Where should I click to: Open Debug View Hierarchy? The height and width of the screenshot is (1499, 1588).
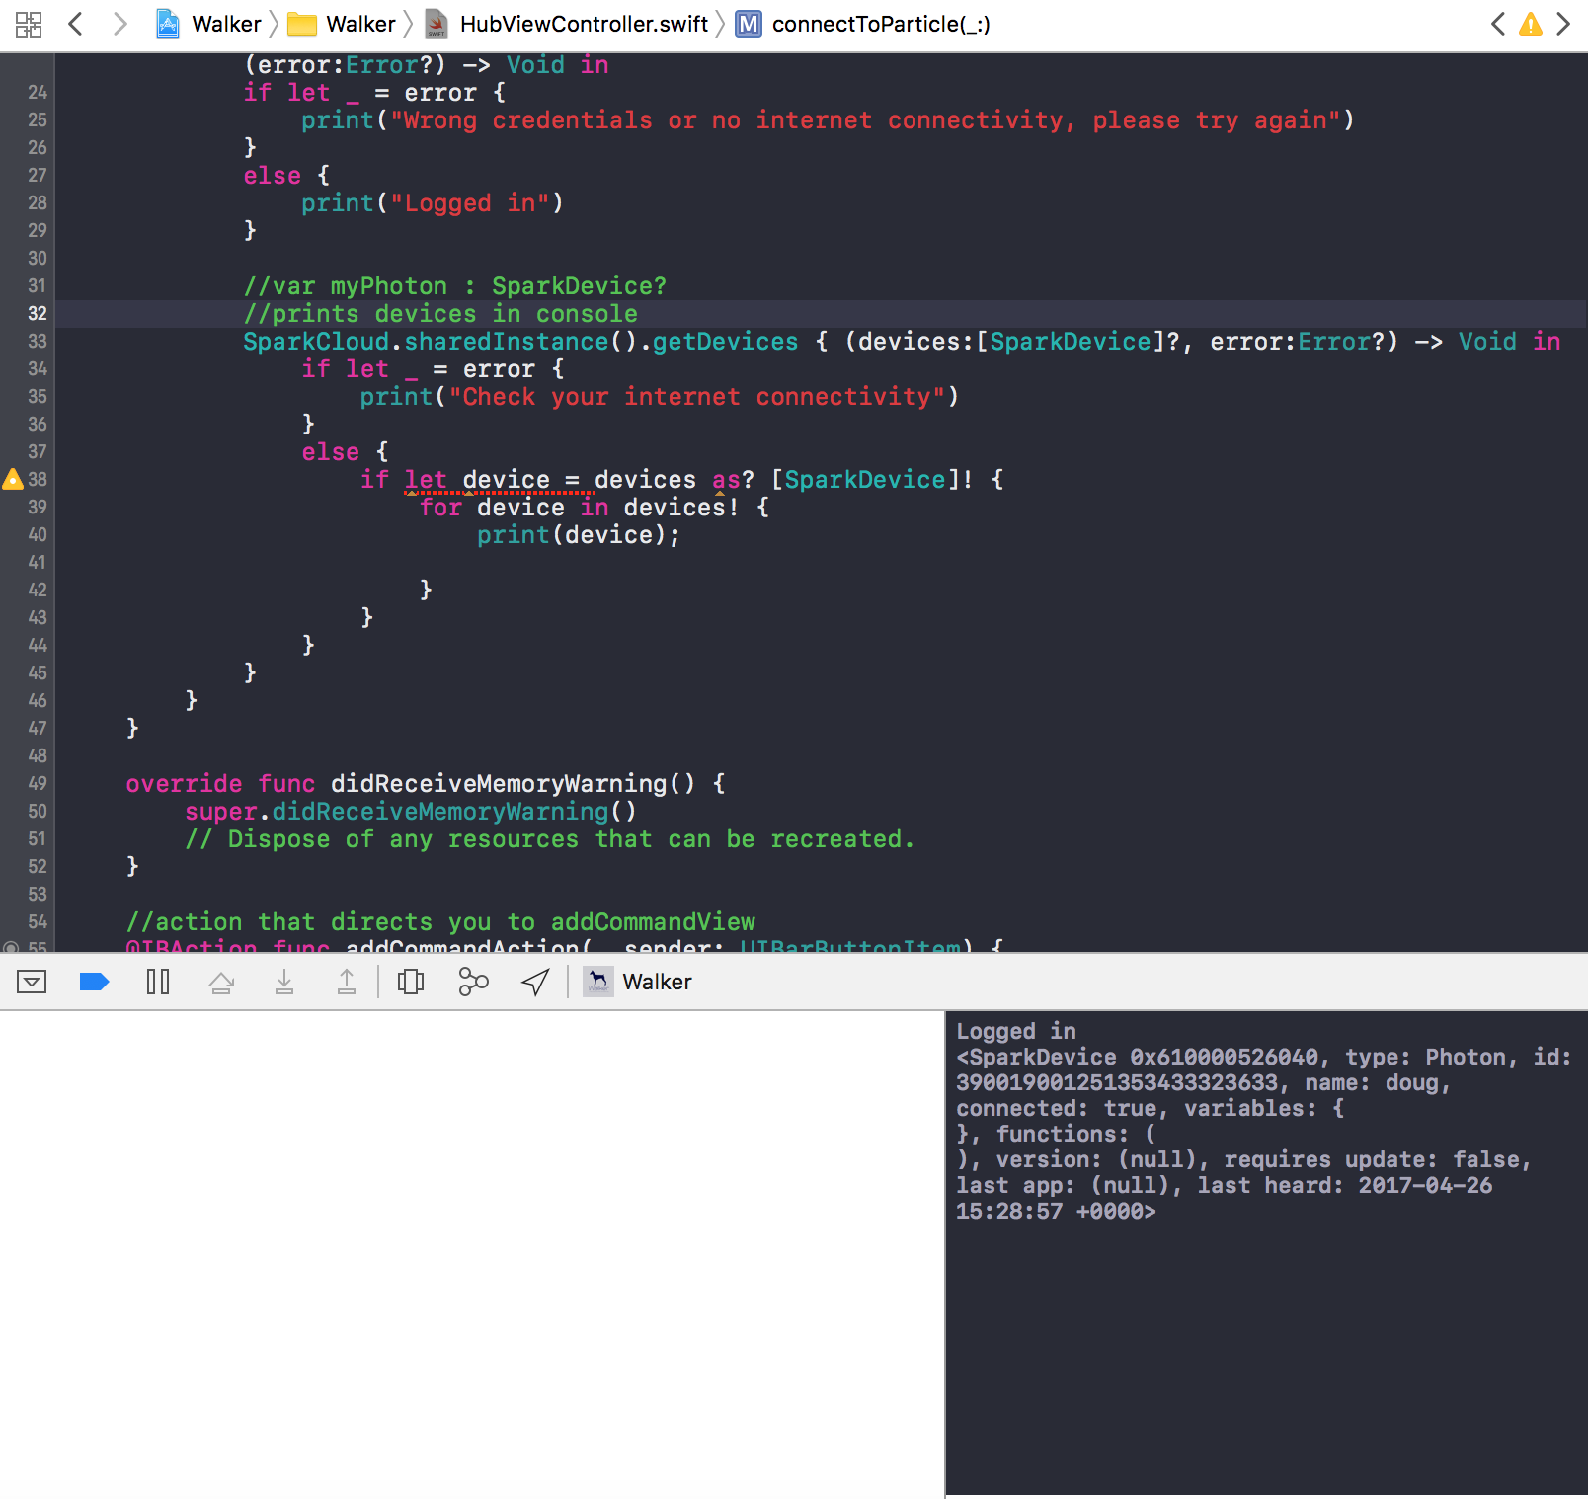(411, 982)
